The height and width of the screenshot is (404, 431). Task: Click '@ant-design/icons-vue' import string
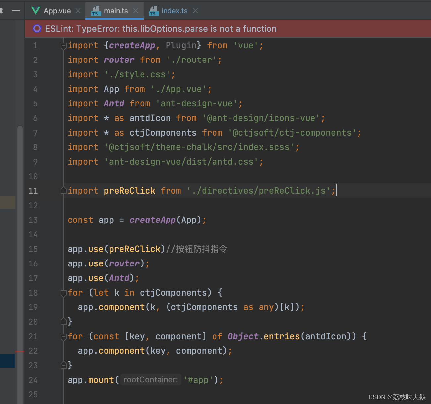(x=261, y=118)
